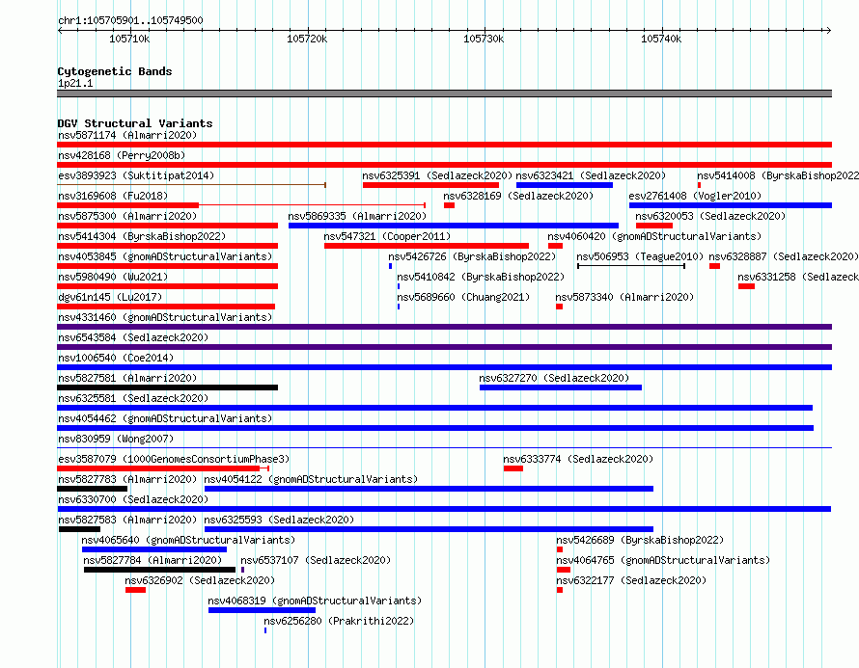Image resolution: width=859 pixels, height=668 pixels.
Task: Click the esv2761408 (Vogler2010) label
Action: click(695, 196)
